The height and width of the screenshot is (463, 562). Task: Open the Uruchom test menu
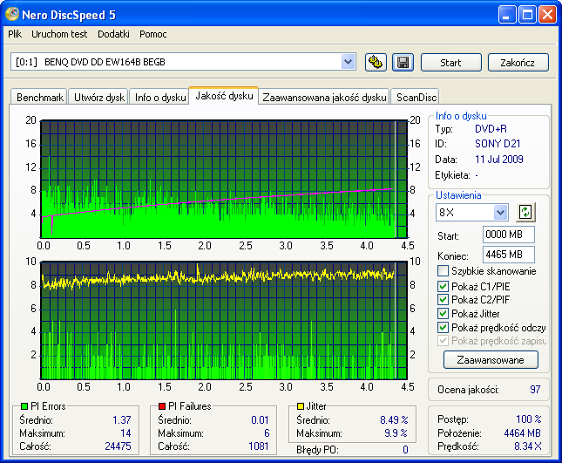tap(59, 34)
